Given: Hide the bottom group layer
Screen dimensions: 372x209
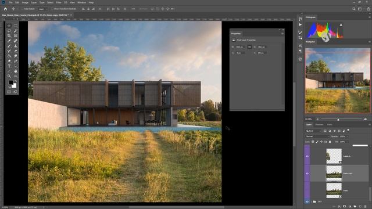Looking at the screenshot, I should (x=307, y=201).
